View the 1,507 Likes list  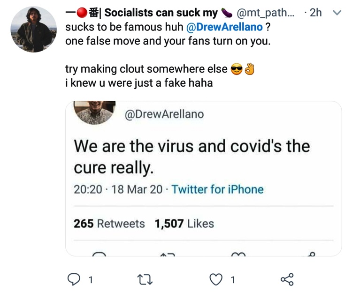pos(184,224)
